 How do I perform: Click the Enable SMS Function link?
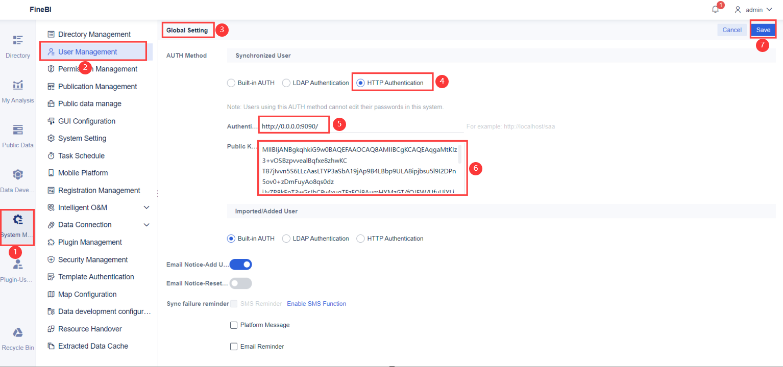(316, 304)
